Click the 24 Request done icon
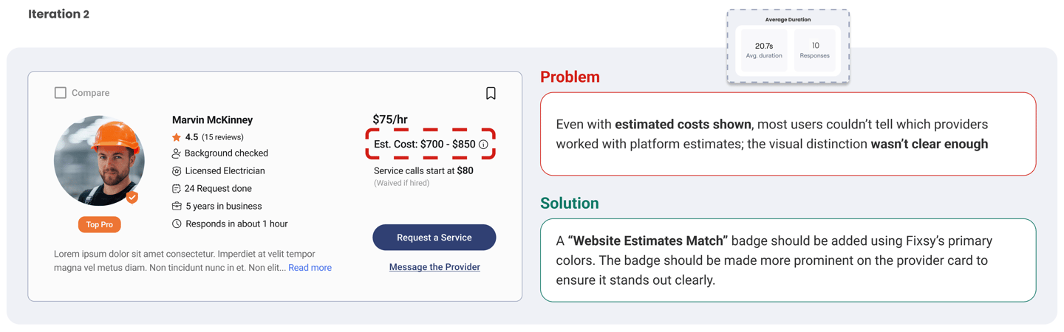Viewport: 1064px width, 332px height. point(177,189)
